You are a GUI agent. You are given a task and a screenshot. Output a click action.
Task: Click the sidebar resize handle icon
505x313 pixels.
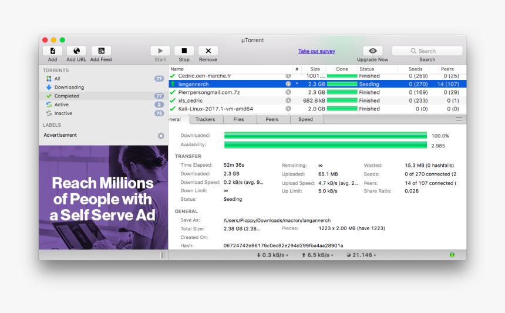[163, 255]
